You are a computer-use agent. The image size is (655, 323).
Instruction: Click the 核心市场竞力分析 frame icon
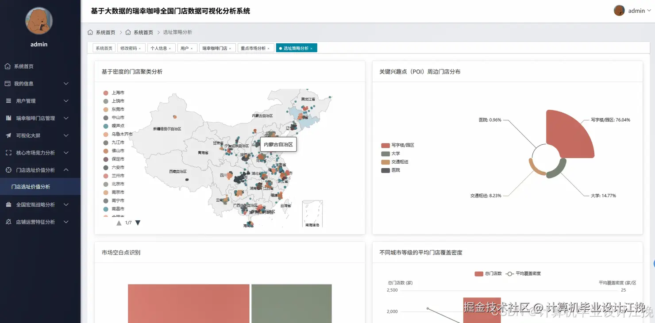pos(8,153)
